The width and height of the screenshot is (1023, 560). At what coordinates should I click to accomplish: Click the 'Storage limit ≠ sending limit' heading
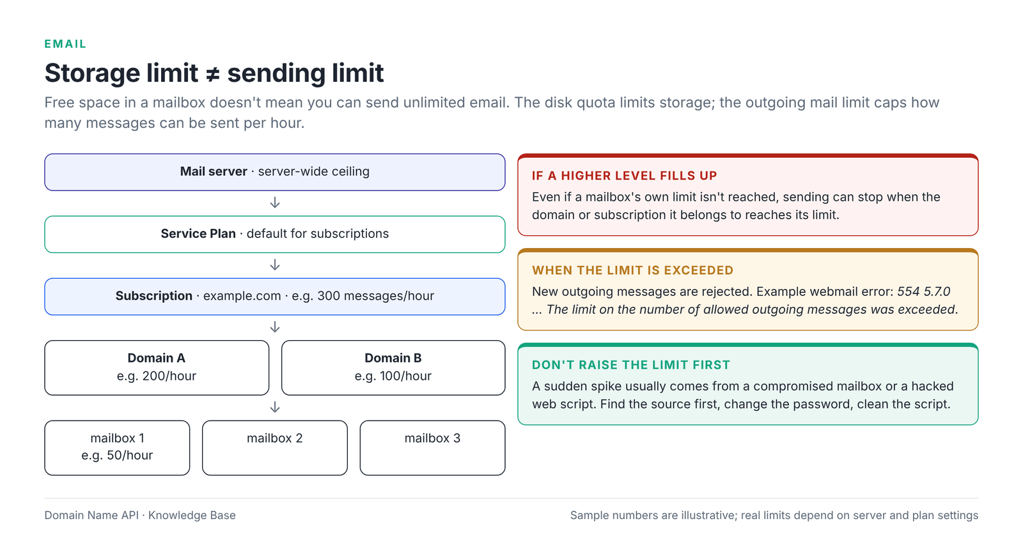(214, 73)
